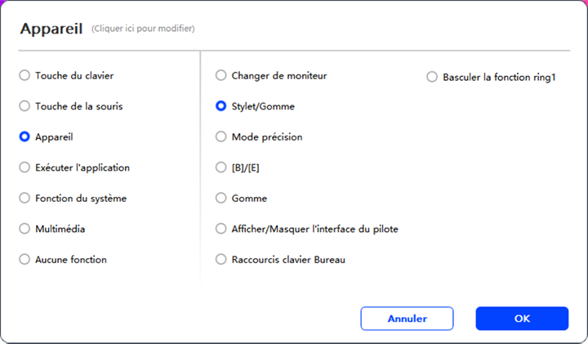588x344 pixels.
Task: Select the Touche du clavier option
Action: (24, 76)
